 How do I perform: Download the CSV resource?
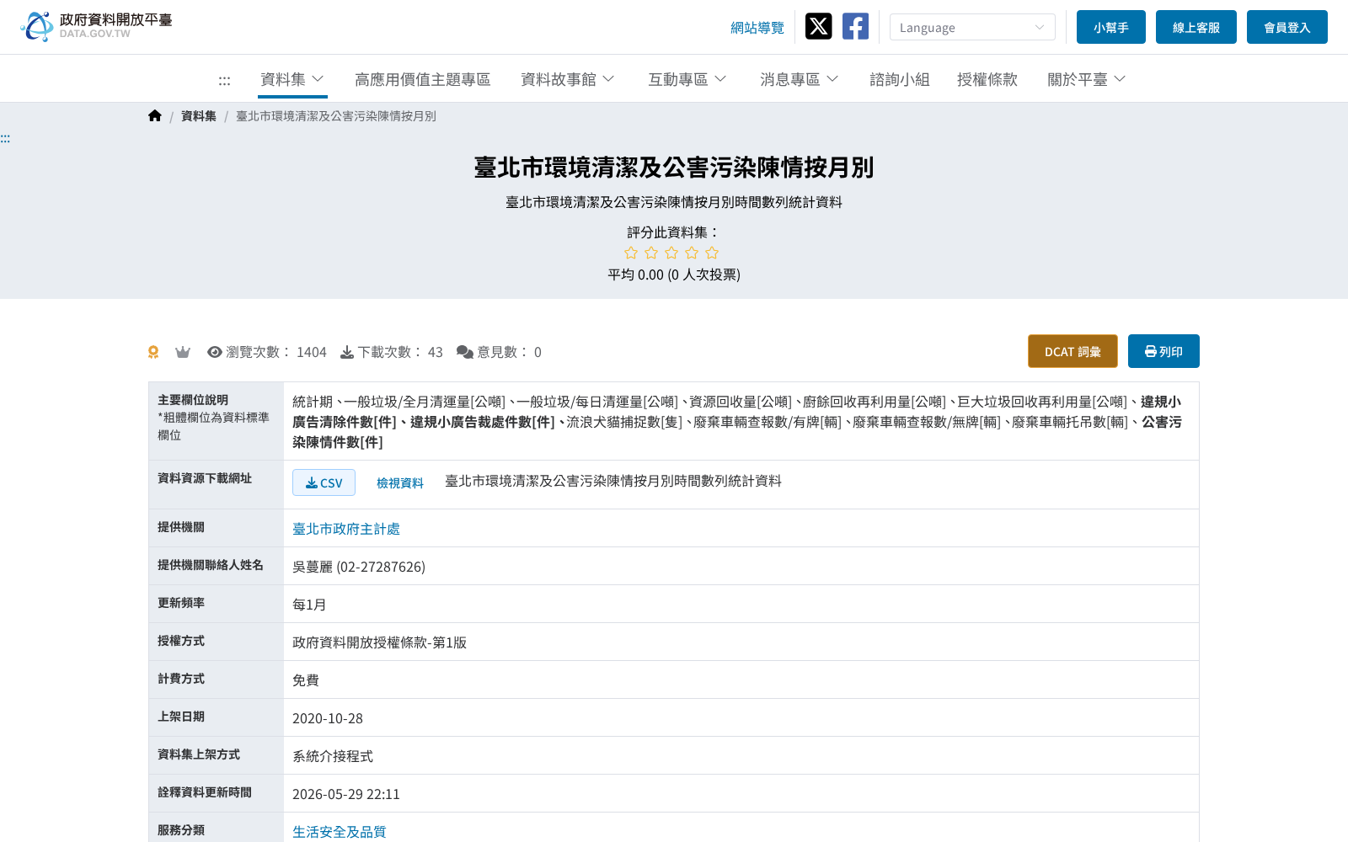pyautogui.click(x=324, y=482)
